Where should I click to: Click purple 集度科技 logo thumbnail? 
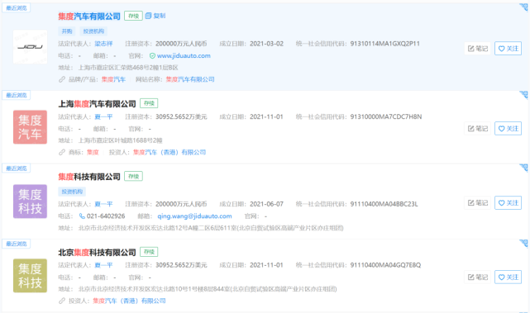coord(30,202)
